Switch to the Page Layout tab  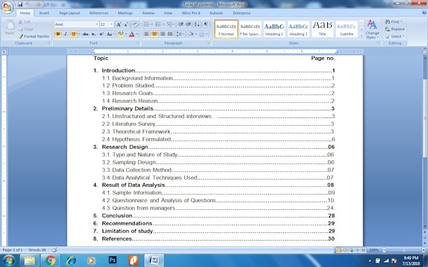click(x=69, y=13)
